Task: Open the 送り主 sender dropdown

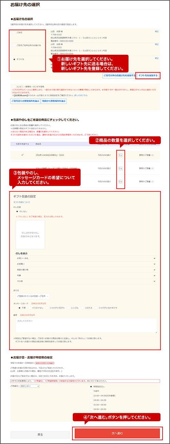Action: tap(33, 296)
